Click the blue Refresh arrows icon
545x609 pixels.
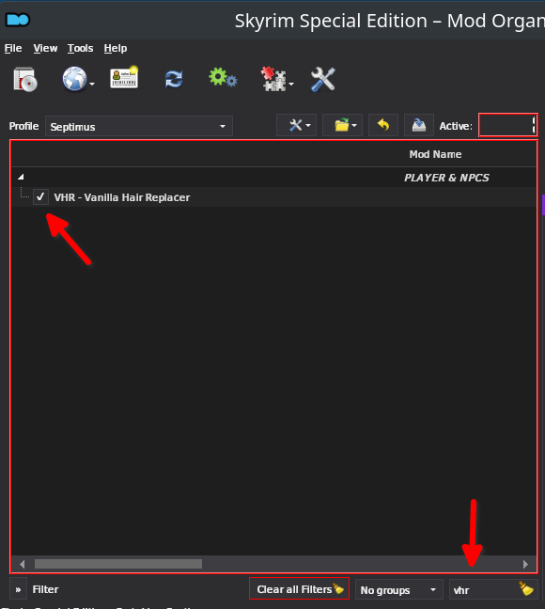[x=174, y=79]
